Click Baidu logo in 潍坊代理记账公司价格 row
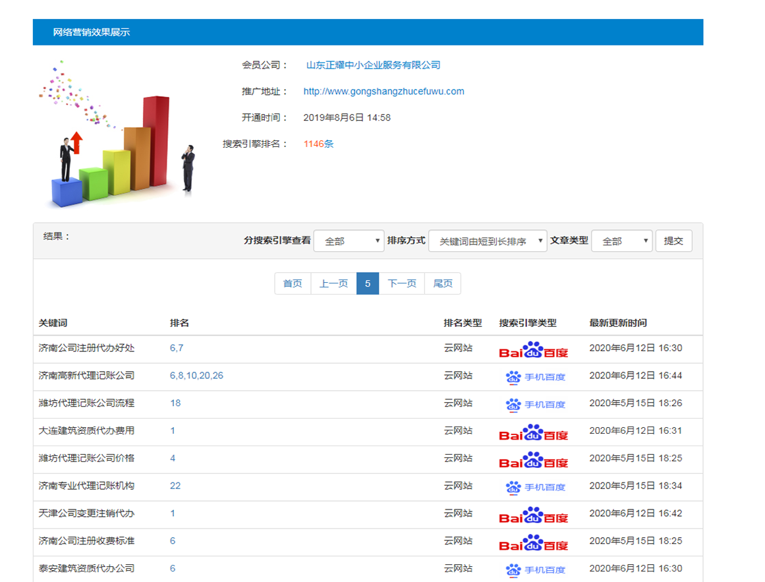765x582 pixels. pos(533,460)
